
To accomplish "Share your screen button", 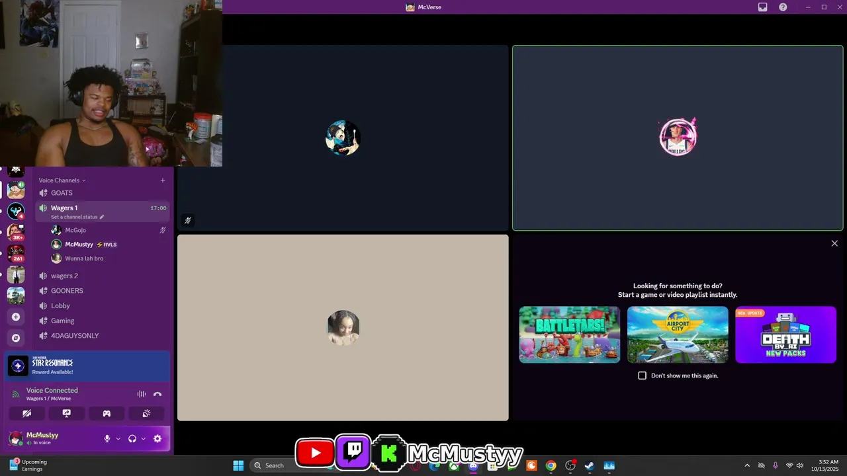I will click(x=67, y=413).
